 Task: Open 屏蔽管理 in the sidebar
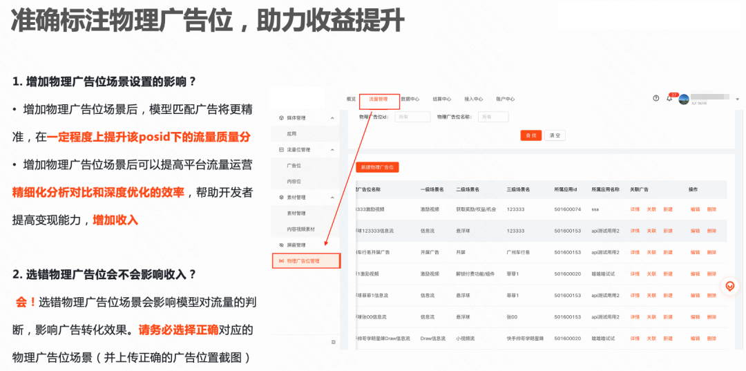pos(296,245)
